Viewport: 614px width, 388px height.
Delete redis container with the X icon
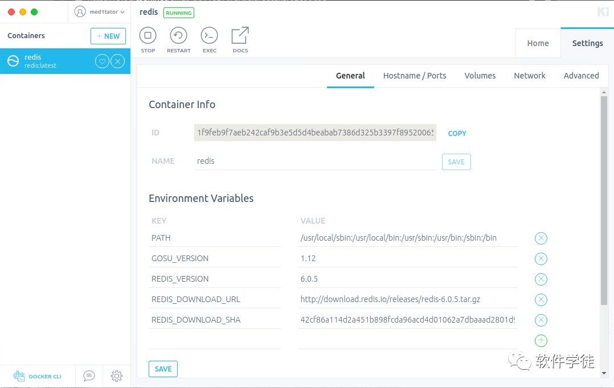tap(117, 61)
